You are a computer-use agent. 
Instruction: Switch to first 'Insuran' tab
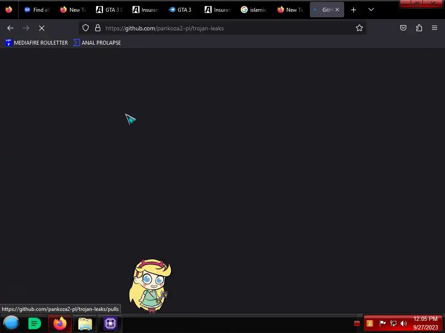click(146, 10)
